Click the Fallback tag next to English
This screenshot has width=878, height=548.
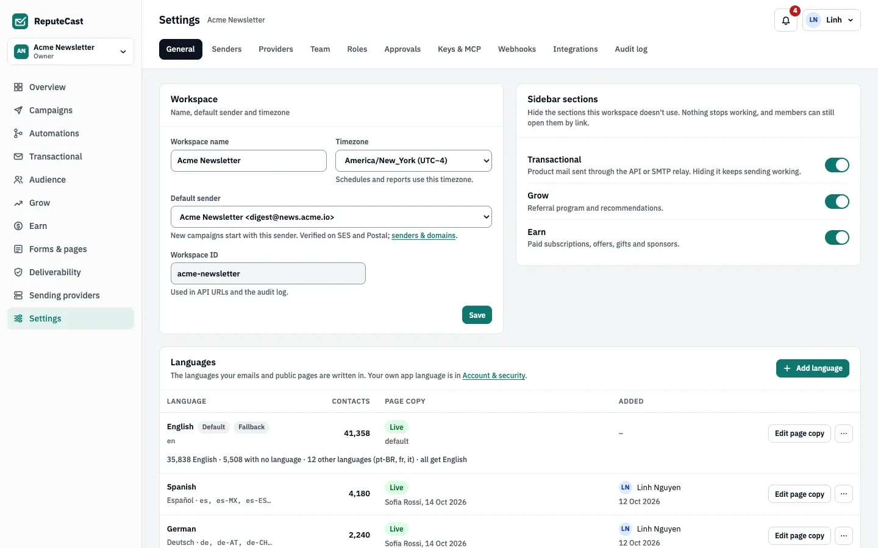click(x=251, y=427)
